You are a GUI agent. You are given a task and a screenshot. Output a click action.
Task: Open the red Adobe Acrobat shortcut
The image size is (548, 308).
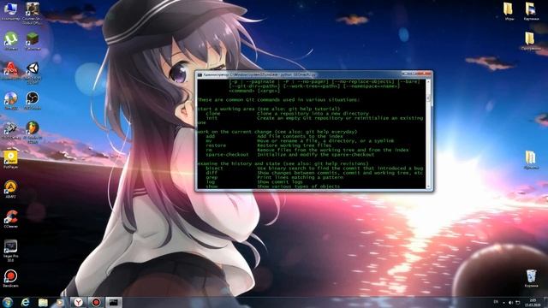click(10, 70)
